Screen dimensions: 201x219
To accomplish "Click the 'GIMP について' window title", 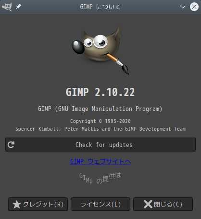I will 100,7.
